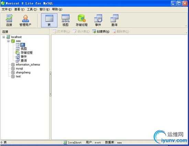Click the gray information_schema database icon
The width and height of the screenshot is (189, 146).
tap(13, 65)
